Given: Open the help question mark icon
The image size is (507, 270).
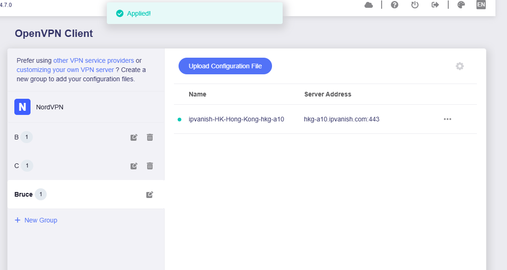Looking at the screenshot, I should click(395, 5).
